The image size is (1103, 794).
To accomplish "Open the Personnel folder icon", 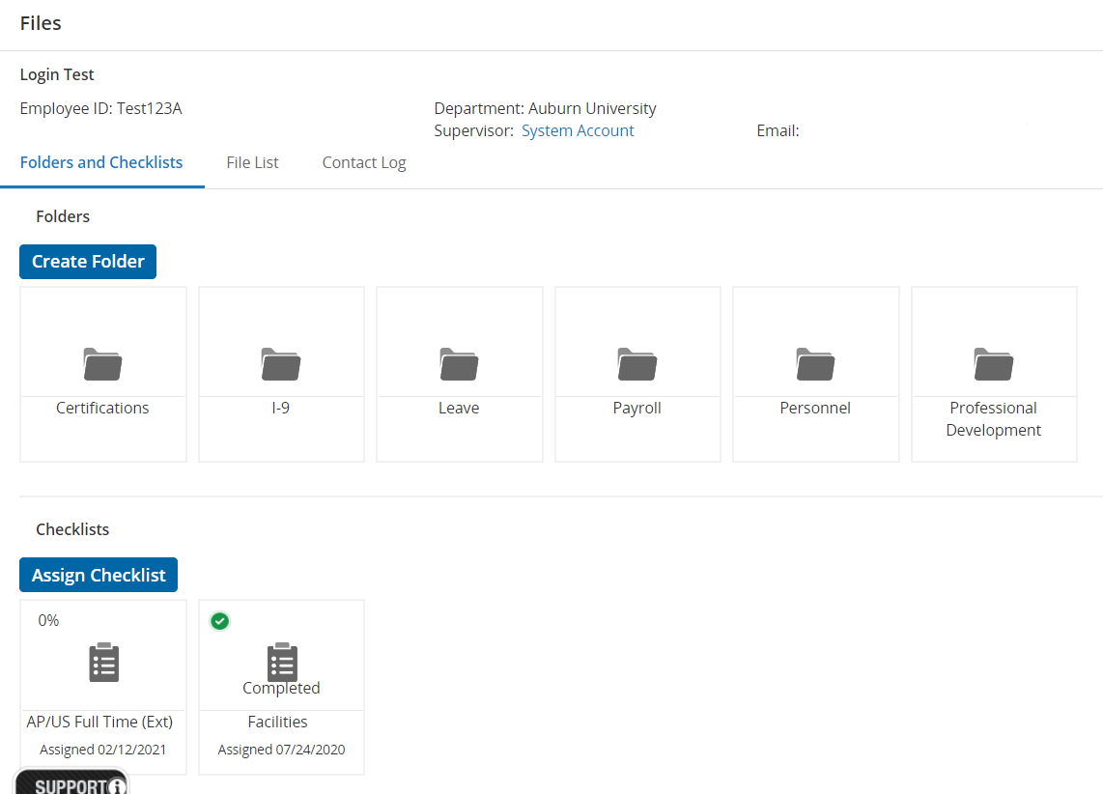I will click(x=815, y=364).
